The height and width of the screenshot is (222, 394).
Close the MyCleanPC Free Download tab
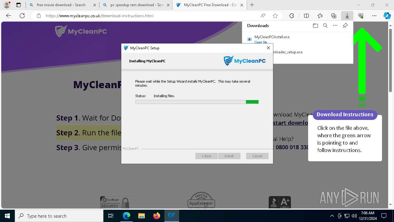coord(242,5)
